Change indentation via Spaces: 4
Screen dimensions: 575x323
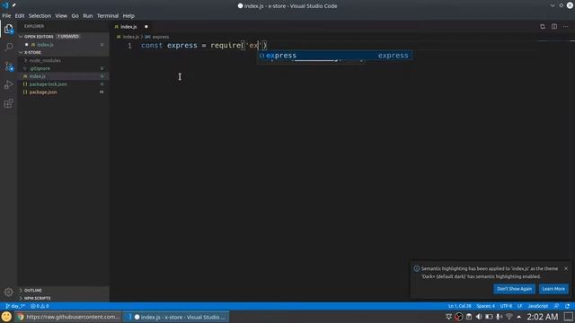(x=485, y=306)
